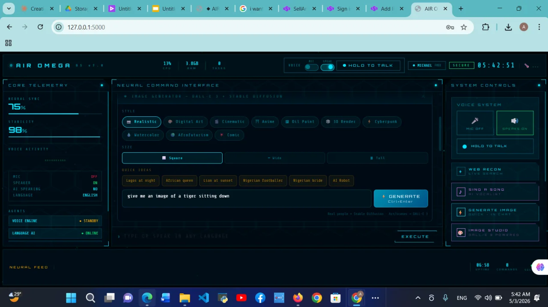Bookmark the page with the star icon
Image resolution: width=548 pixels, height=307 pixels.
point(464,27)
